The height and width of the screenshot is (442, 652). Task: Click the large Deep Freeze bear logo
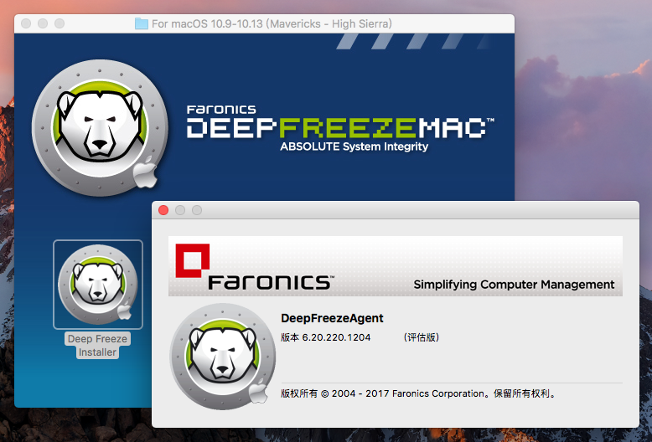101,128
